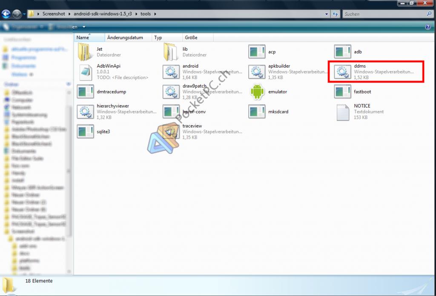Expand the arrow after Screenshot breadcrumb

69,14
